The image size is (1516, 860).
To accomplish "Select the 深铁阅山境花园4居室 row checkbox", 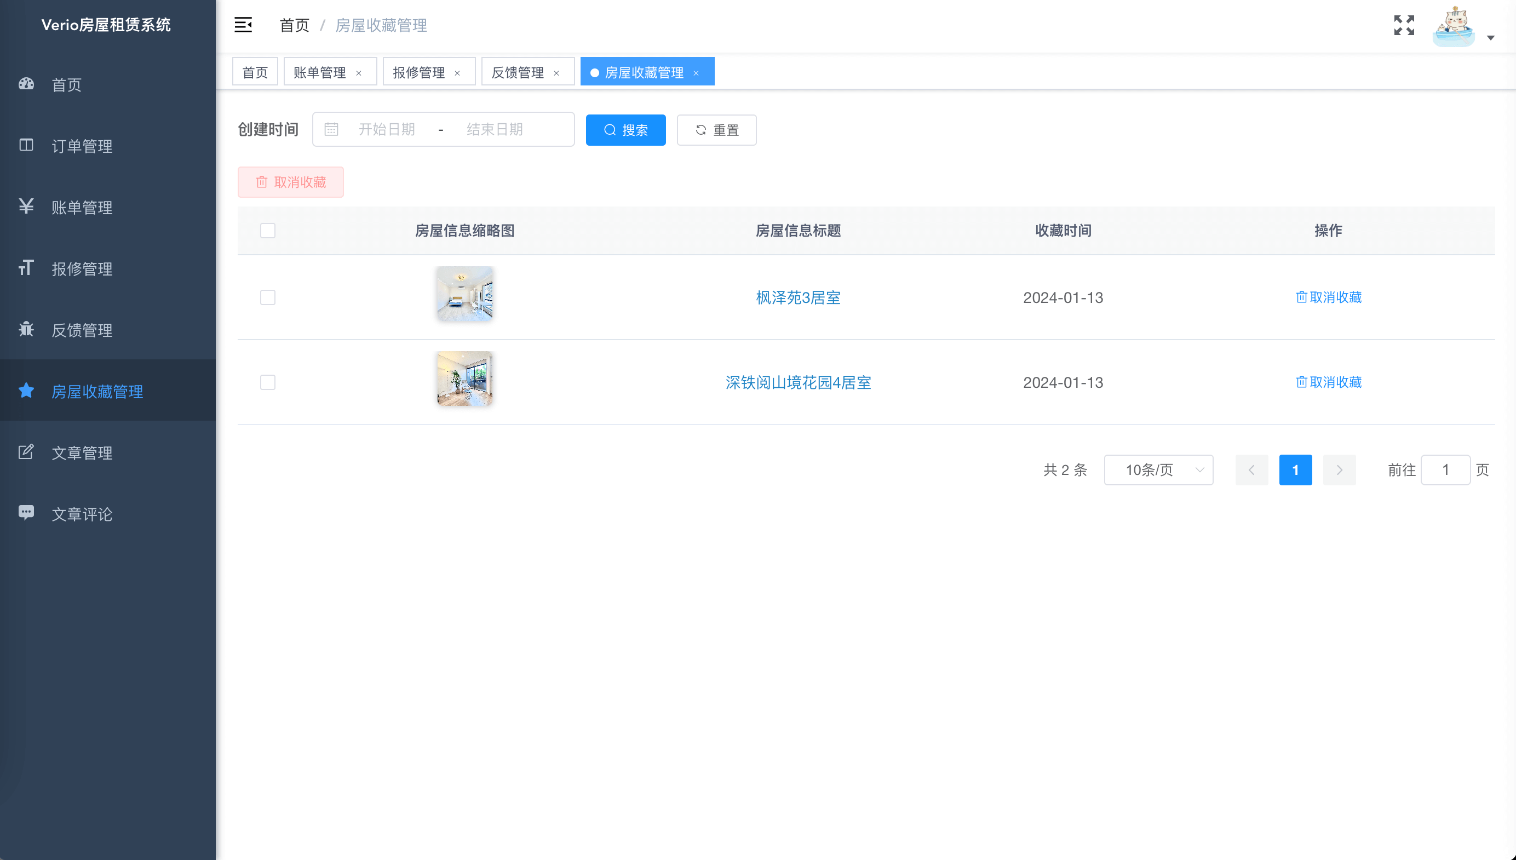I will [x=267, y=382].
